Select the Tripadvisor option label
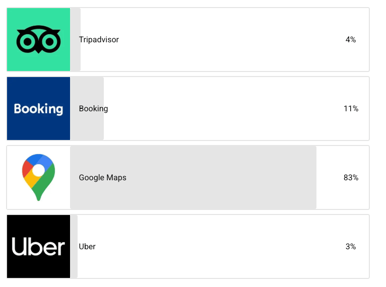 (x=99, y=40)
